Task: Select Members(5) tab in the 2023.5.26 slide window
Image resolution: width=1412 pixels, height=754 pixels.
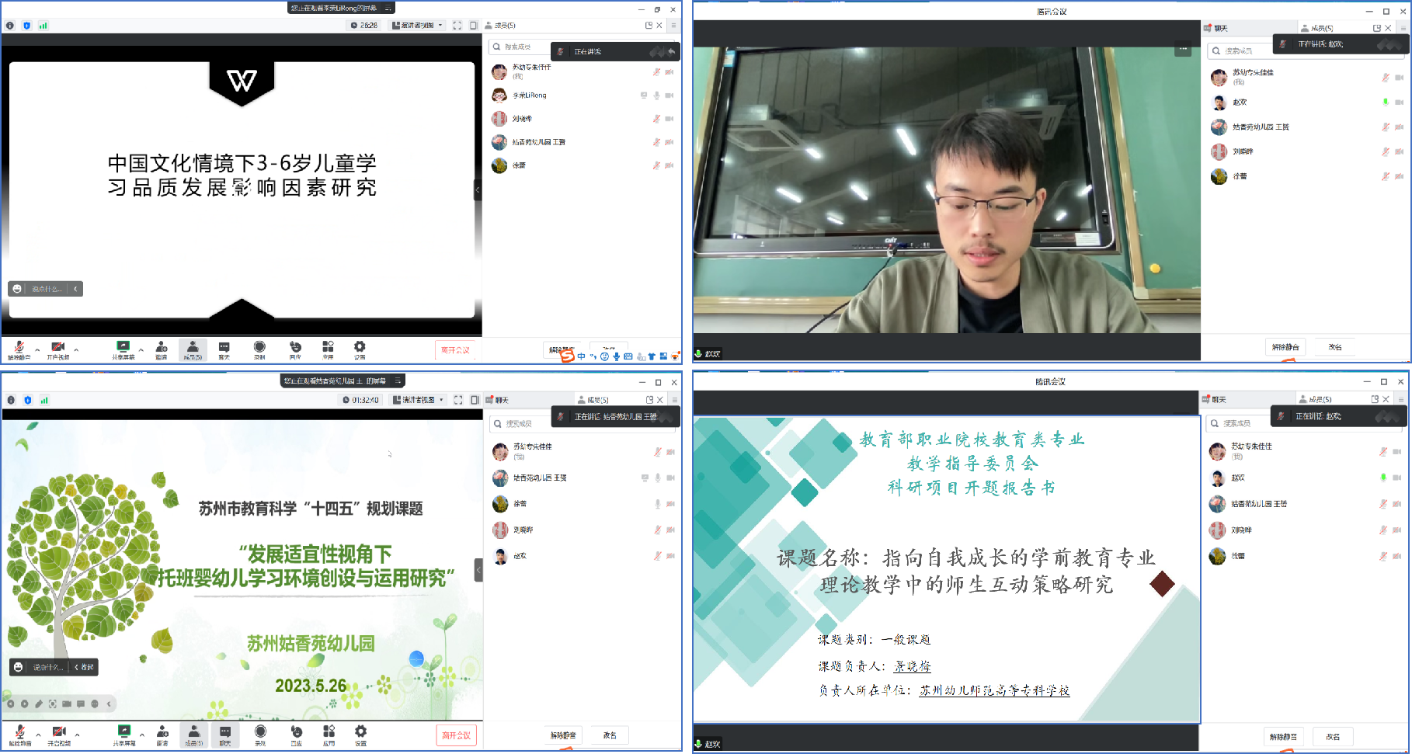Action: (x=593, y=400)
